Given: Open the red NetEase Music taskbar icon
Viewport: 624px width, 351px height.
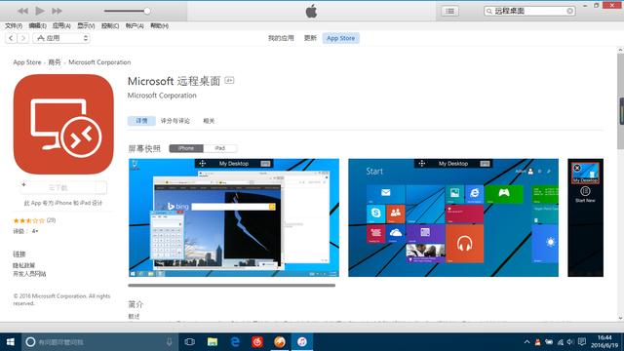Looking at the screenshot, I should (x=257, y=342).
